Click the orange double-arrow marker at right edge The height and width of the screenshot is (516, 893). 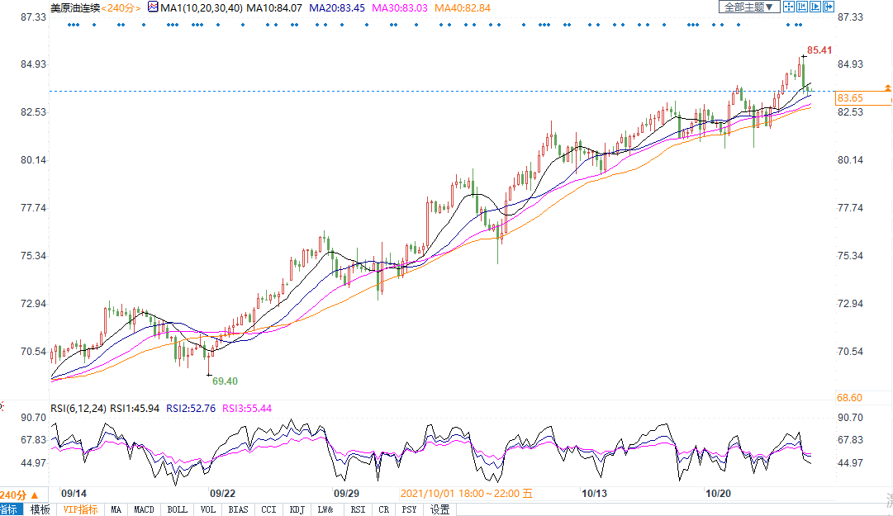click(x=888, y=87)
